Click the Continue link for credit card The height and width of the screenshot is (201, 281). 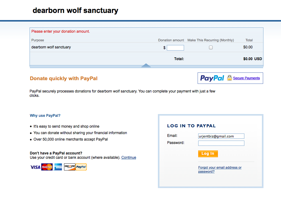pyautogui.click(x=129, y=158)
